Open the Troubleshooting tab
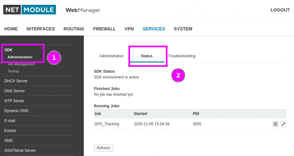Screen dimensions: 294x156 click(x=182, y=56)
